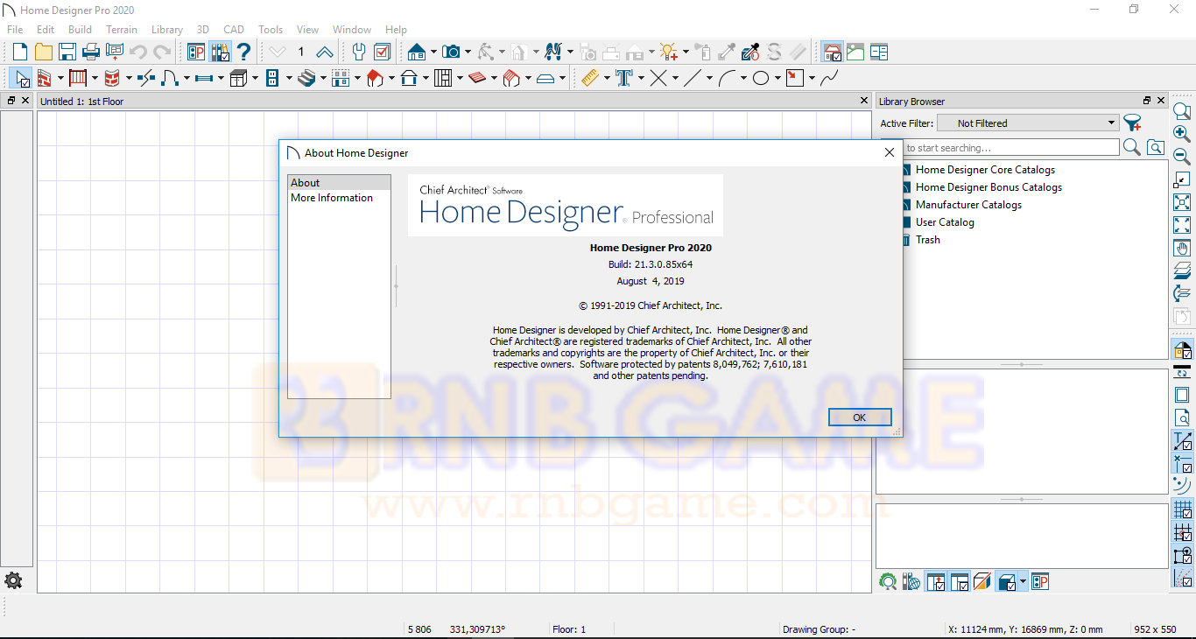This screenshot has height=639, width=1196.
Task: Toggle the diagonal arrow T snap icon on right toolbar
Action: click(x=1182, y=440)
